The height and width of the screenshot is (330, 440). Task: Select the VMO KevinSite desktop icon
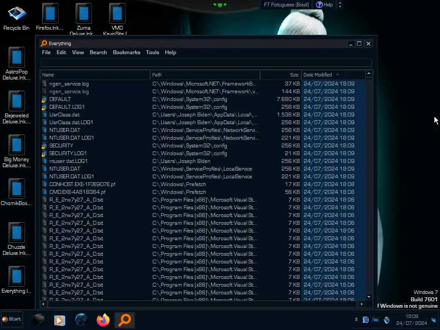pyautogui.click(x=117, y=18)
